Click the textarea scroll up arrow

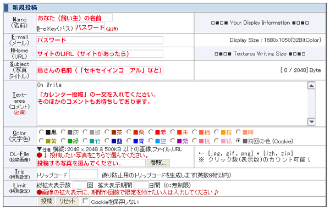pyautogui.click(x=311, y=86)
